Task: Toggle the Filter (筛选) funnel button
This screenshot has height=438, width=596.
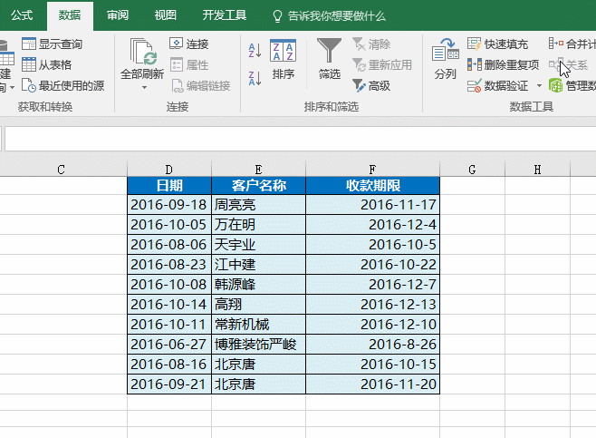Action: [329, 58]
